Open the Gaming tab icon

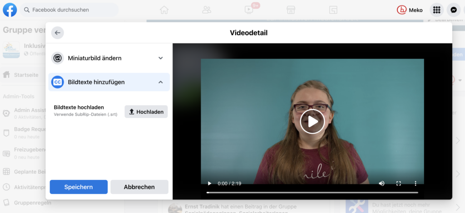(333, 10)
